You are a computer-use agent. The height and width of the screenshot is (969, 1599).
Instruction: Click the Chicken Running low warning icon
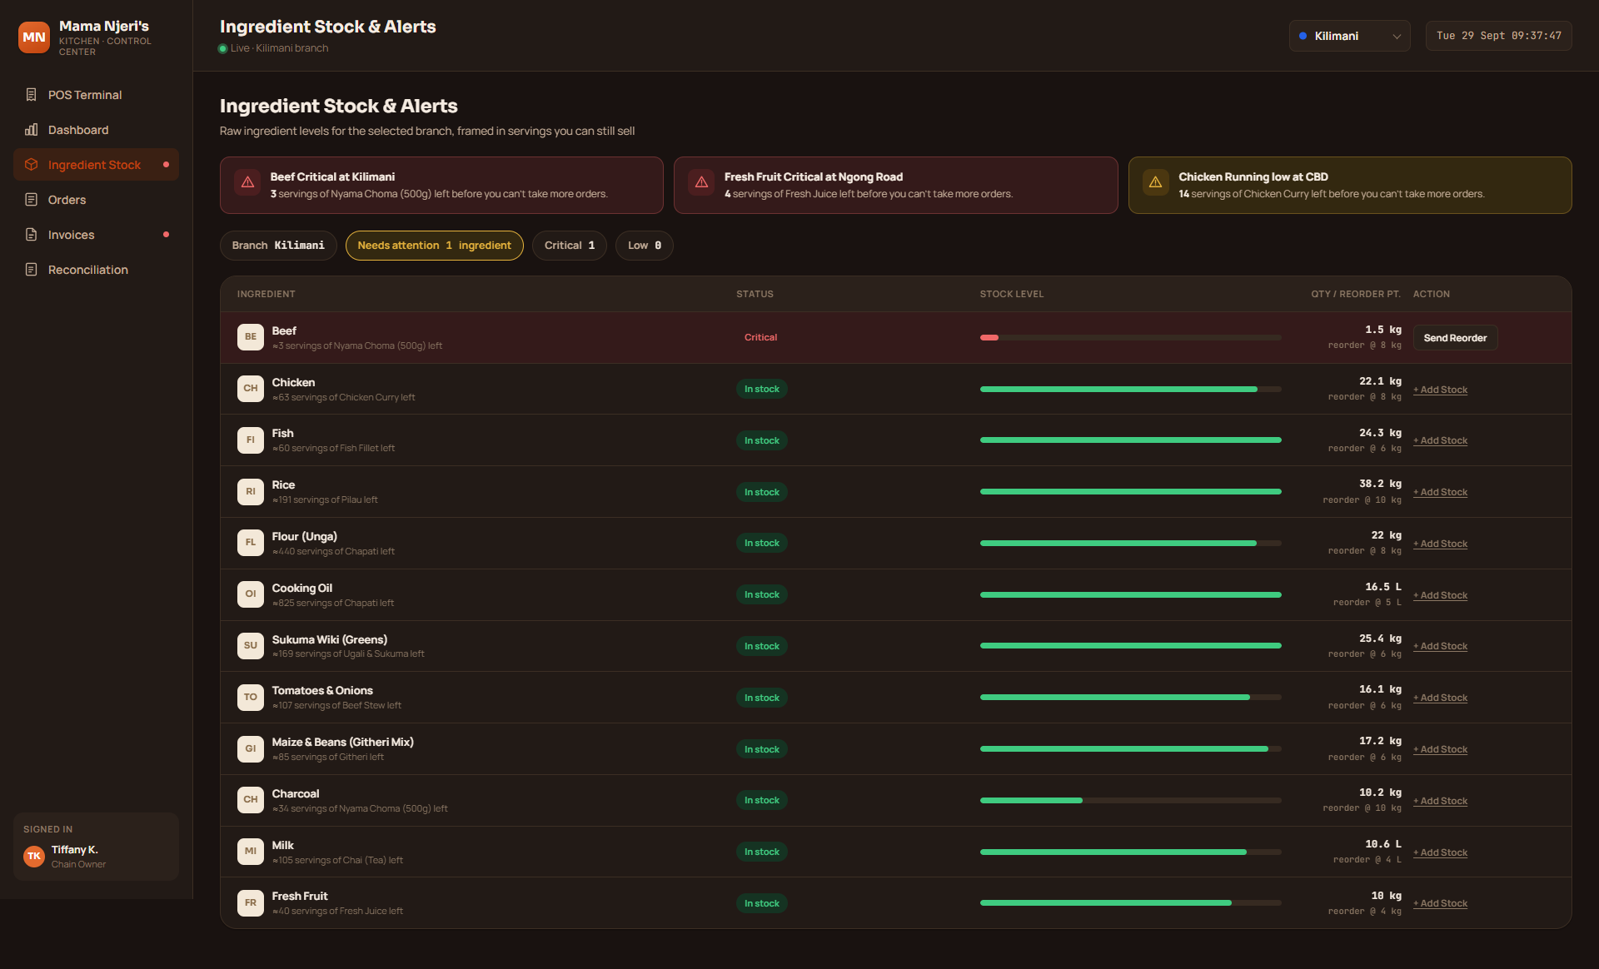tap(1155, 182)
